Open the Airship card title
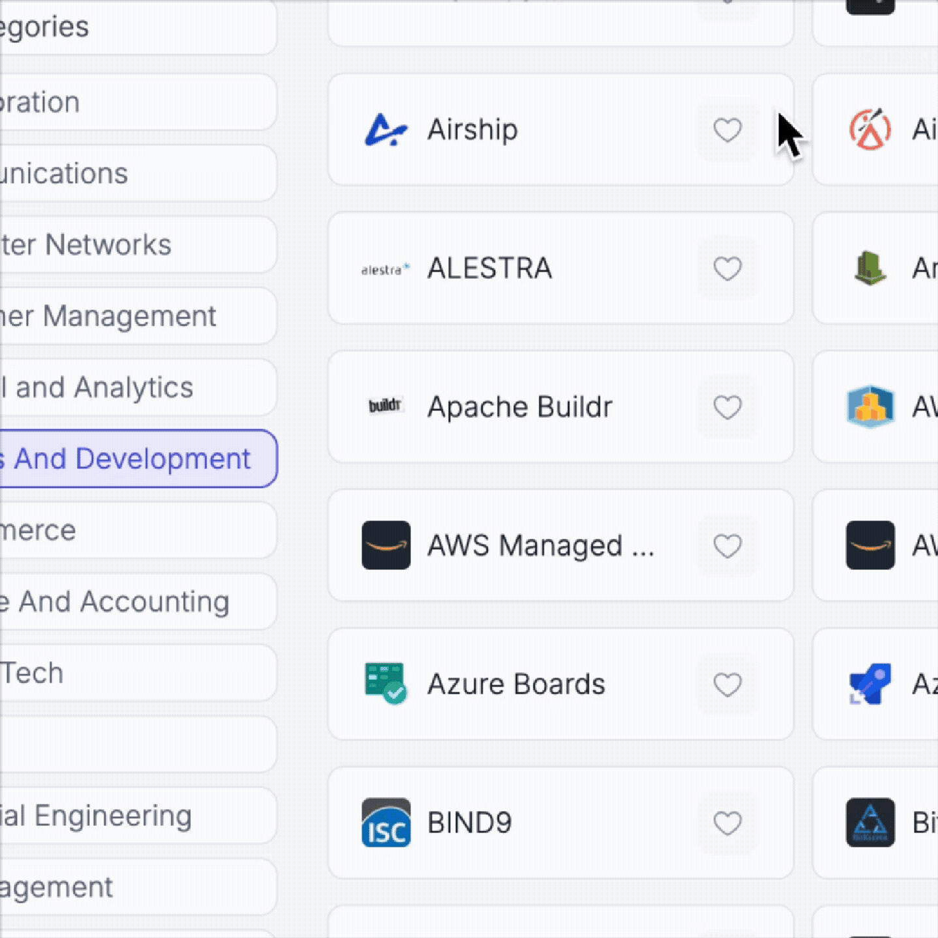This screenshot has width=938, height=938. (472, 130)
